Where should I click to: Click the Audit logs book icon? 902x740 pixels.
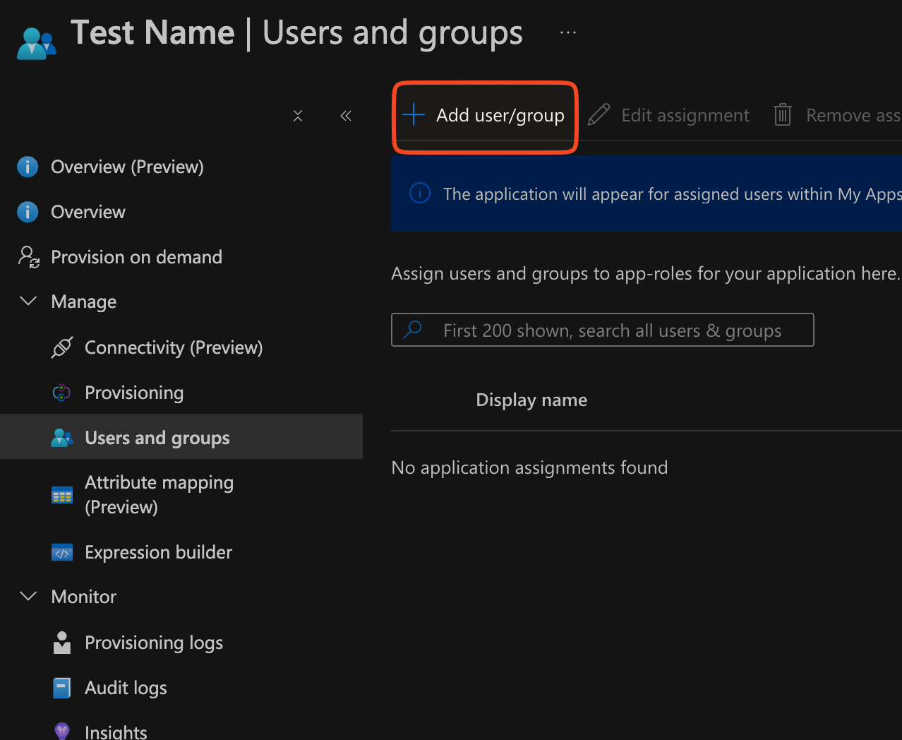pos(62,688)
